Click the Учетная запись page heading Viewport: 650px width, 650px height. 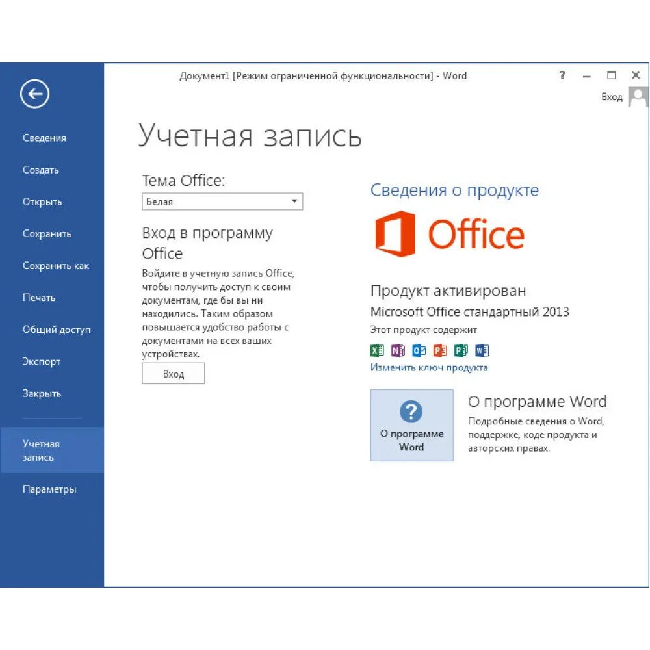click(x=250, y=136)
